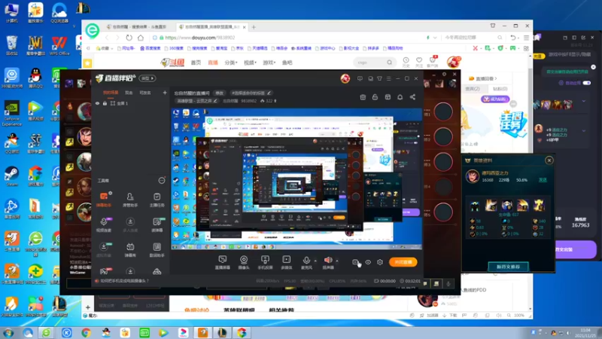Open the PK tool icon
Image resolution: width=602 pixels, height=339 pixels.
coord(104,271)
